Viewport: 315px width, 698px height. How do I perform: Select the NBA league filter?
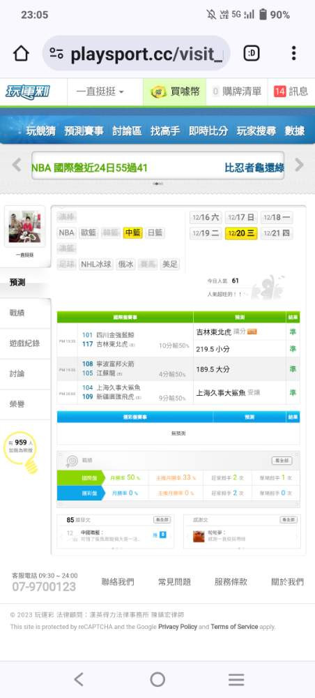click(x=67, y=233)
